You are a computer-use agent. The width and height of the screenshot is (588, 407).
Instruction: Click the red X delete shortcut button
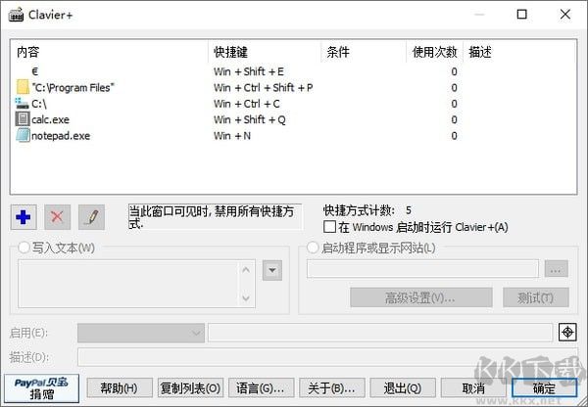[57, 217]
